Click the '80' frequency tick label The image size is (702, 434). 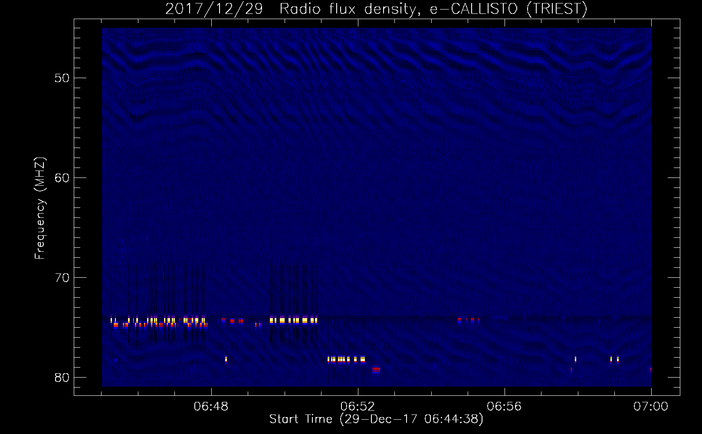tap(62, 378)
